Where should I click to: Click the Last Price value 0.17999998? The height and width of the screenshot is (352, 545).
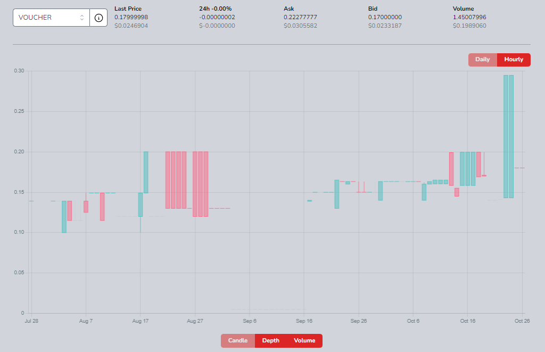(x=131, y=17)
